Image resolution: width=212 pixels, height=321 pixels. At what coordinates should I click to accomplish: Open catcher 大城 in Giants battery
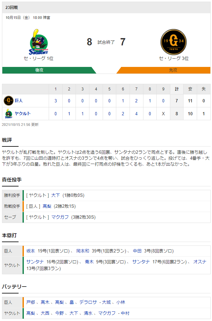[106, 302]
